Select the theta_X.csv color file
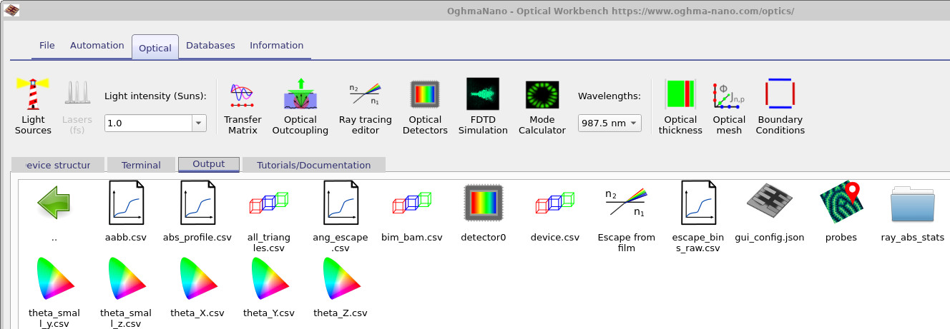 pyautogui.click(x=197, y=285)
